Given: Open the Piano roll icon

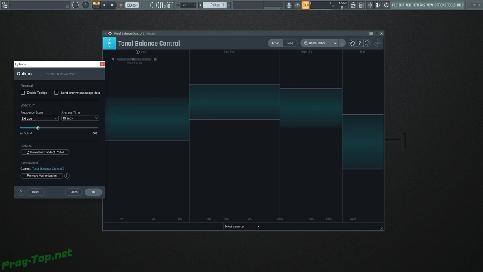Looking at the screenshot, I should (378, 5).
